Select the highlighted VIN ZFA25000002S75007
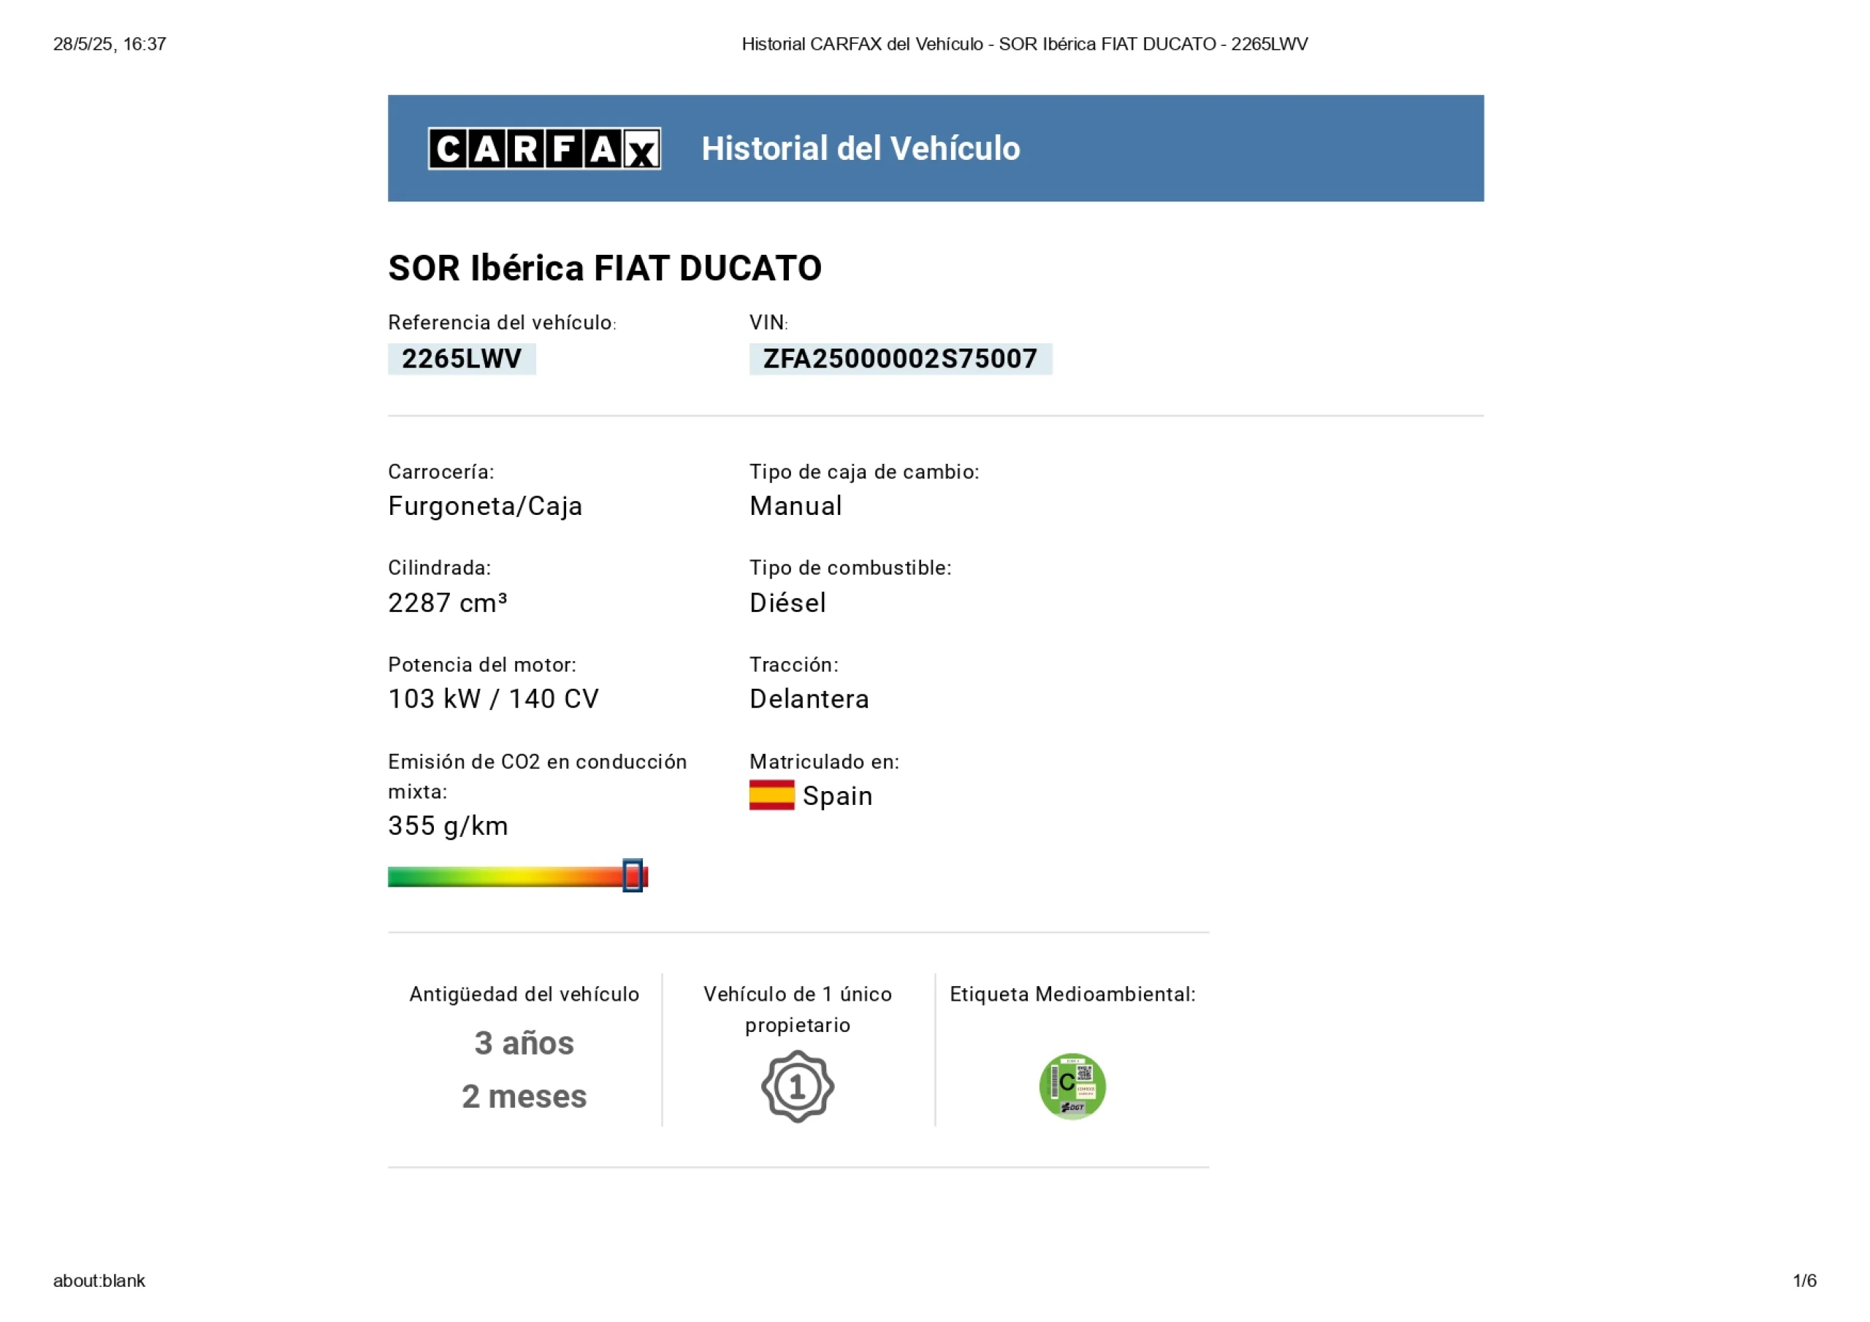 [x=901, y=359]
